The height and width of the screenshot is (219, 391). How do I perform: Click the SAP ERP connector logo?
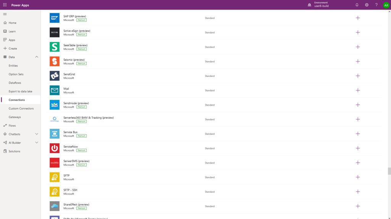54,18
